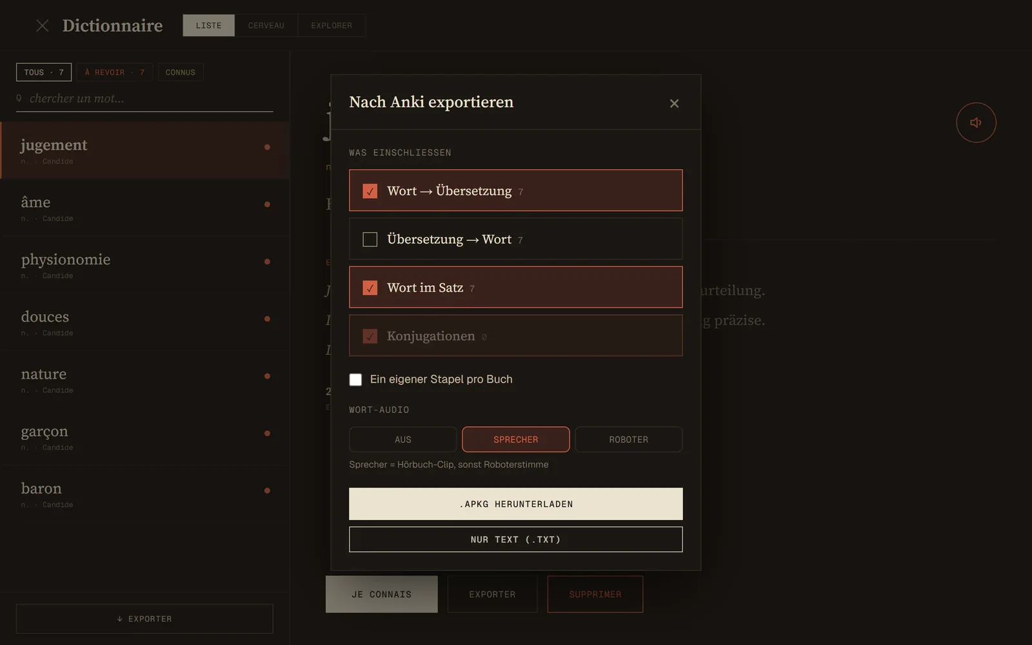This screenshot has height=645, width=1032.
Task: Click the Supprimer button
Action: point(595,594)
